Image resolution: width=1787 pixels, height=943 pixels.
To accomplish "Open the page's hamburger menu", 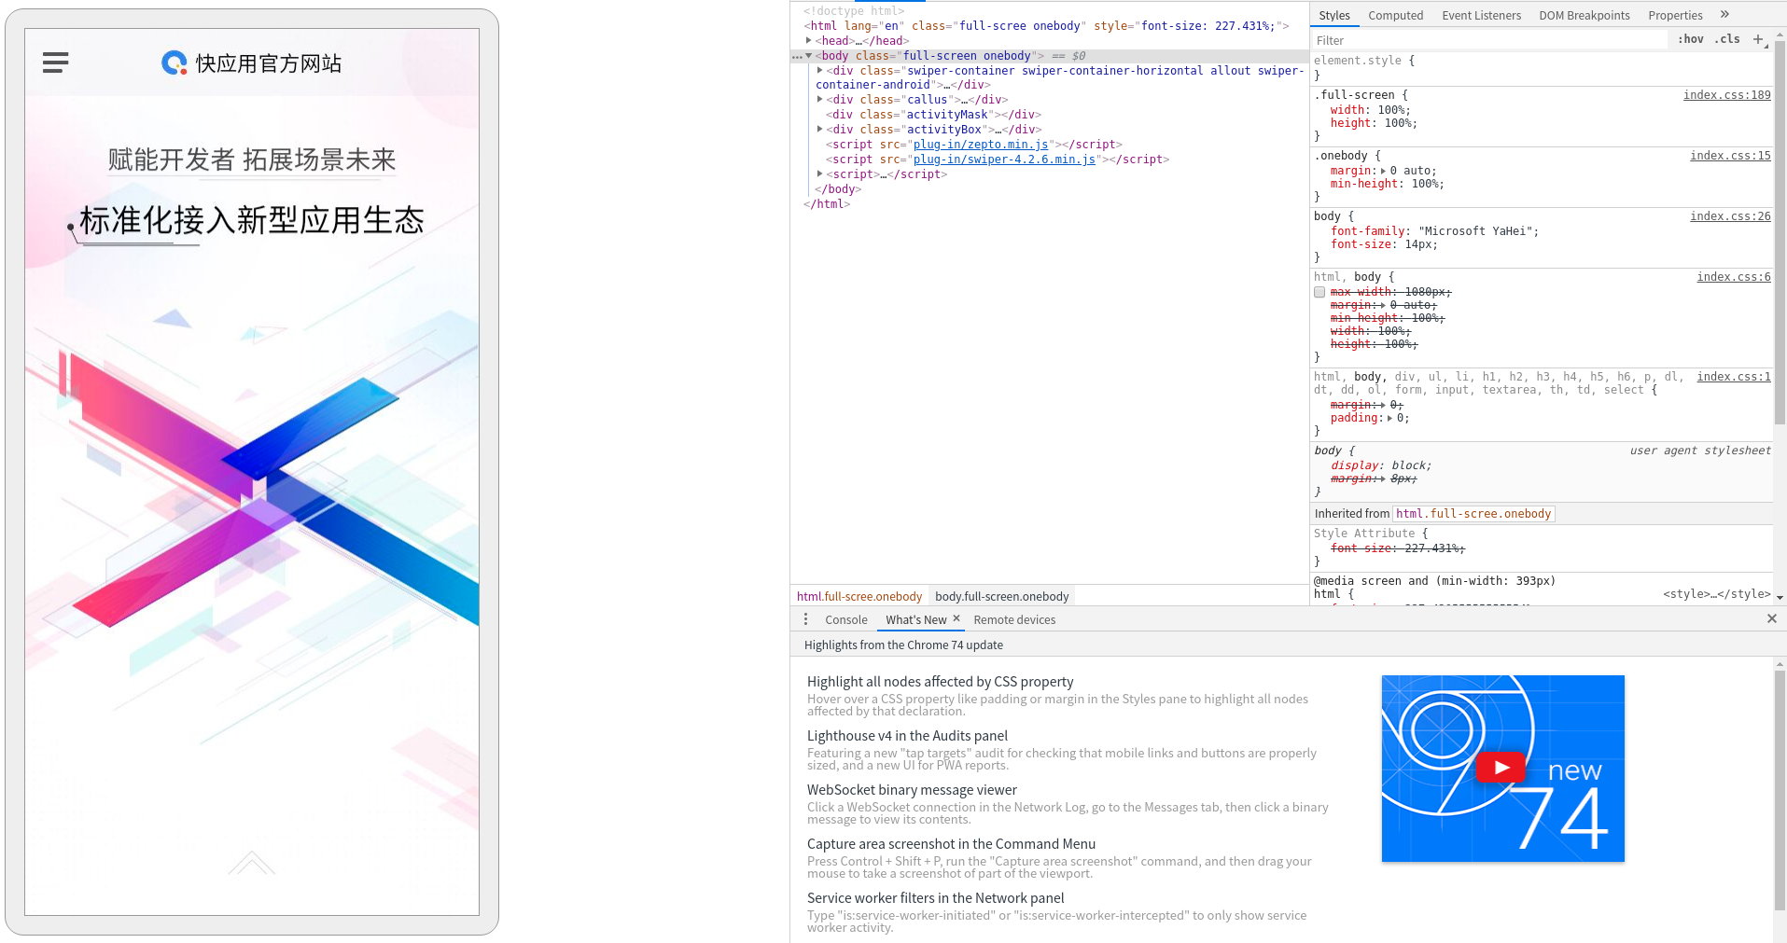I will point(55,62).
